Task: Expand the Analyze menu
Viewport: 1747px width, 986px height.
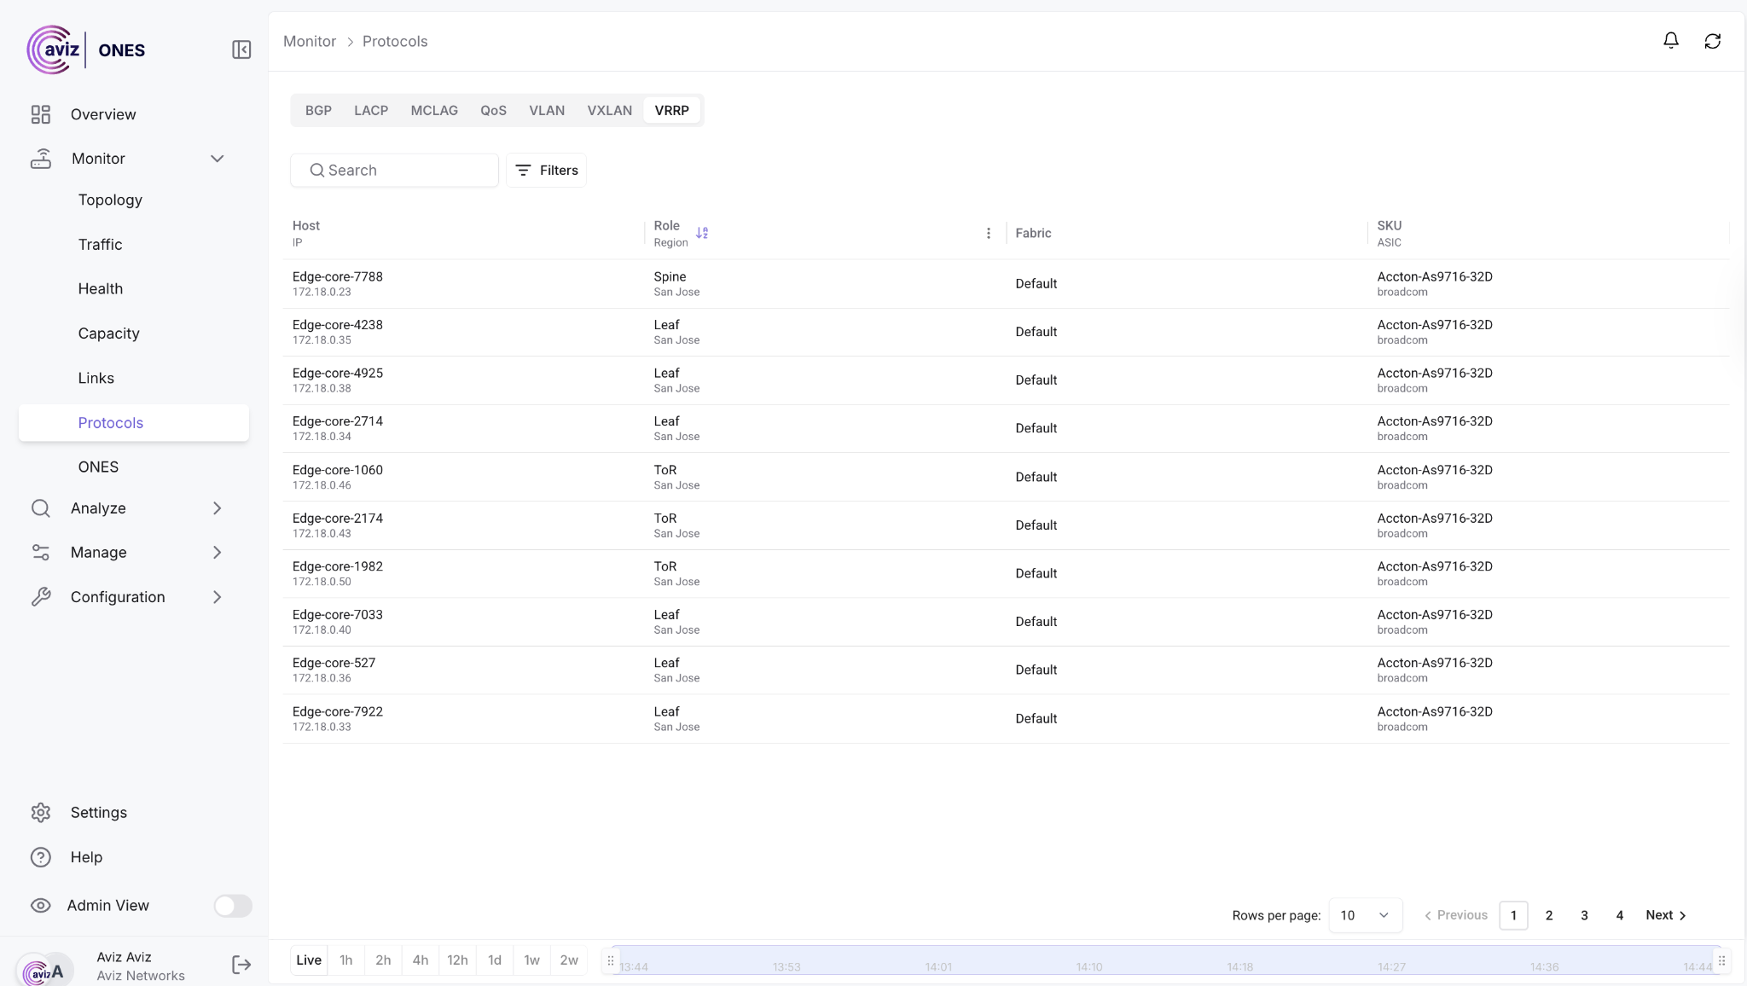Action: tap(217, 508)
